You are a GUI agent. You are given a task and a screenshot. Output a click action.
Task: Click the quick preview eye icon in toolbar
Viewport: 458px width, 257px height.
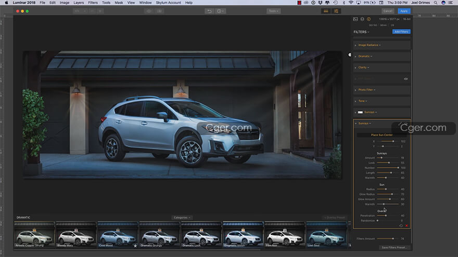click(x=149, y=11)
